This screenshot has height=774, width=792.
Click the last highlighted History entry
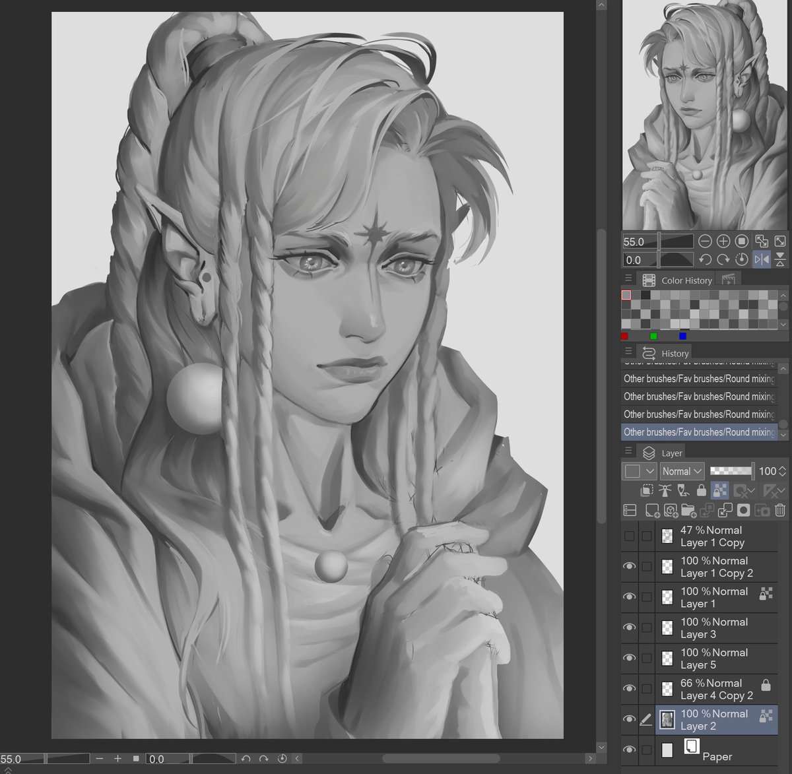pos(699,432)
